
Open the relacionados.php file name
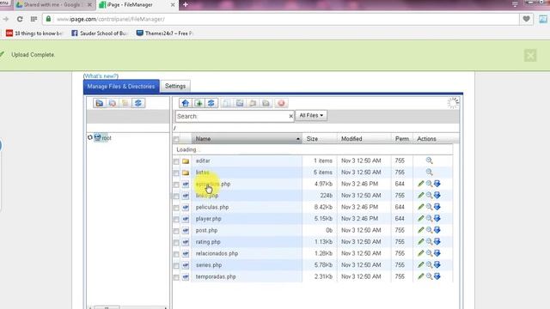(x=217, y=253)
